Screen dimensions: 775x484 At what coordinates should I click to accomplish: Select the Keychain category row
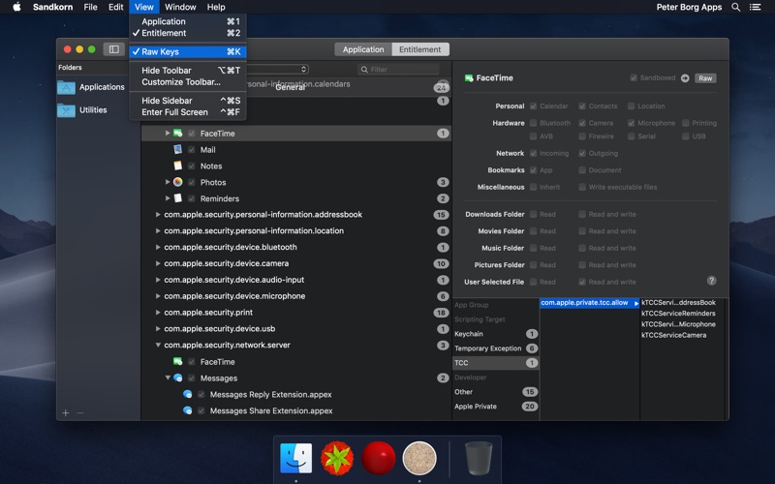click(x=496, y=334)
